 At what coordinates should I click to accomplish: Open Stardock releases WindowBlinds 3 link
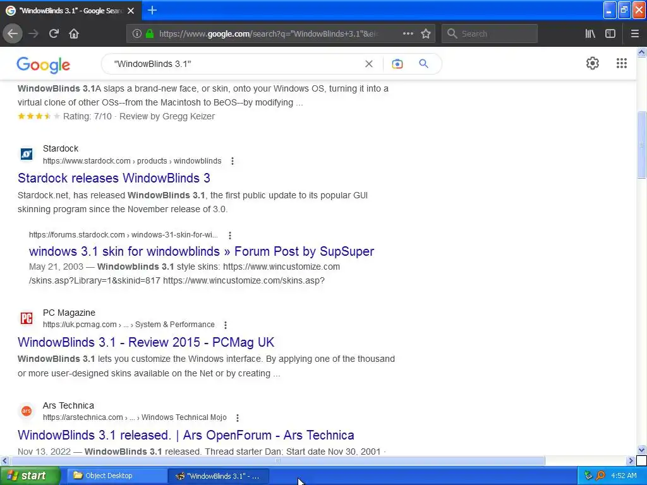114,178
